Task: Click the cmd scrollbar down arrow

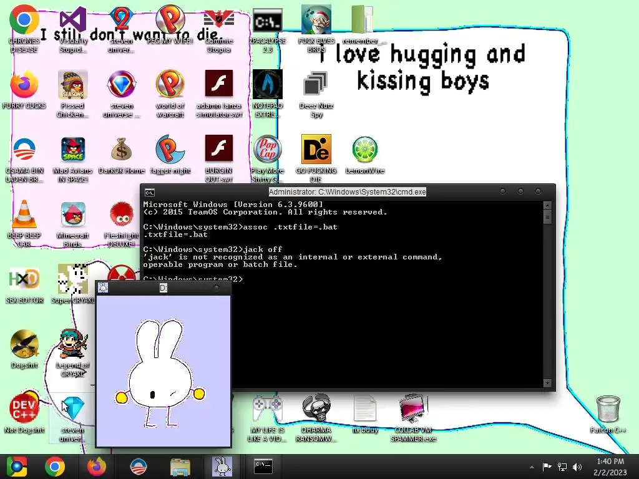Action: pos(547,383)
